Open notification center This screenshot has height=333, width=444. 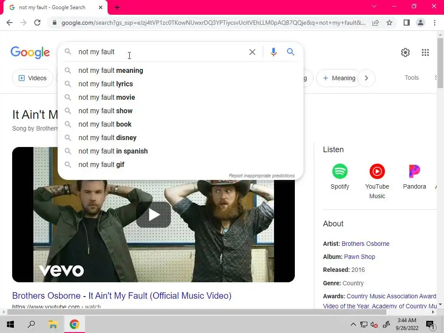pyautogui.click(x=430, y=325)
